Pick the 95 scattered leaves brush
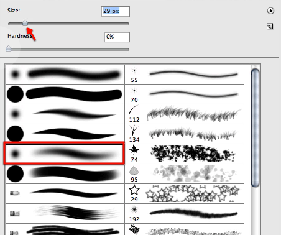Viewport: 281px width, 235px height. click(185, 173)
